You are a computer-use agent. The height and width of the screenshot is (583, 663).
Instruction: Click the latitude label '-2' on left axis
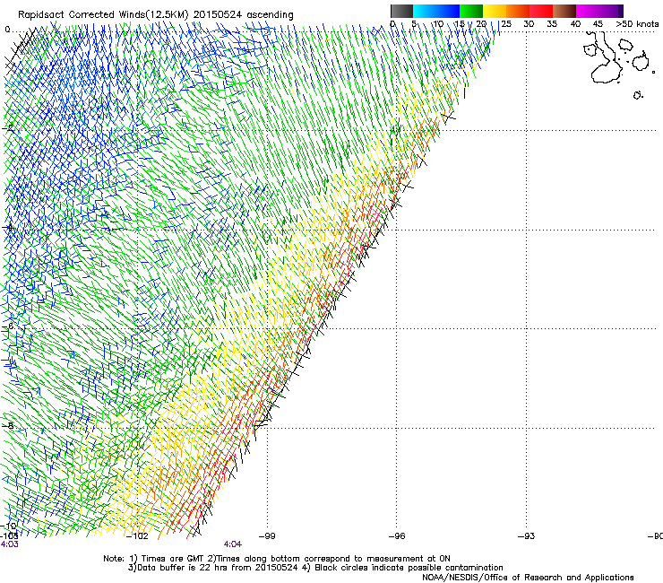pyautogui.click(x=7, y=128)
